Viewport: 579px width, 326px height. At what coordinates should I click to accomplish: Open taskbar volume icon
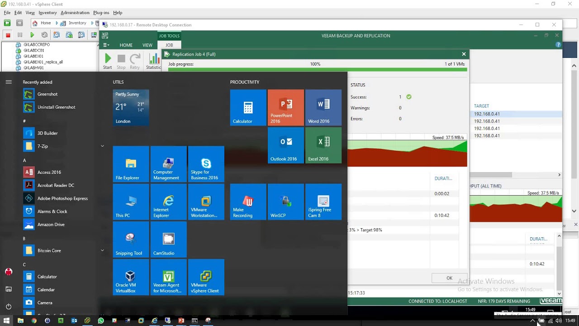559,321
